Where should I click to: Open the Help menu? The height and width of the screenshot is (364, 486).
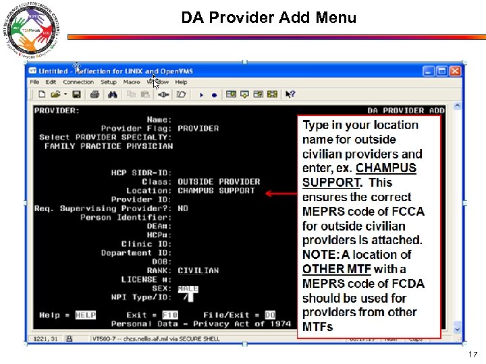pyautogui.click(x=181, y=82)
